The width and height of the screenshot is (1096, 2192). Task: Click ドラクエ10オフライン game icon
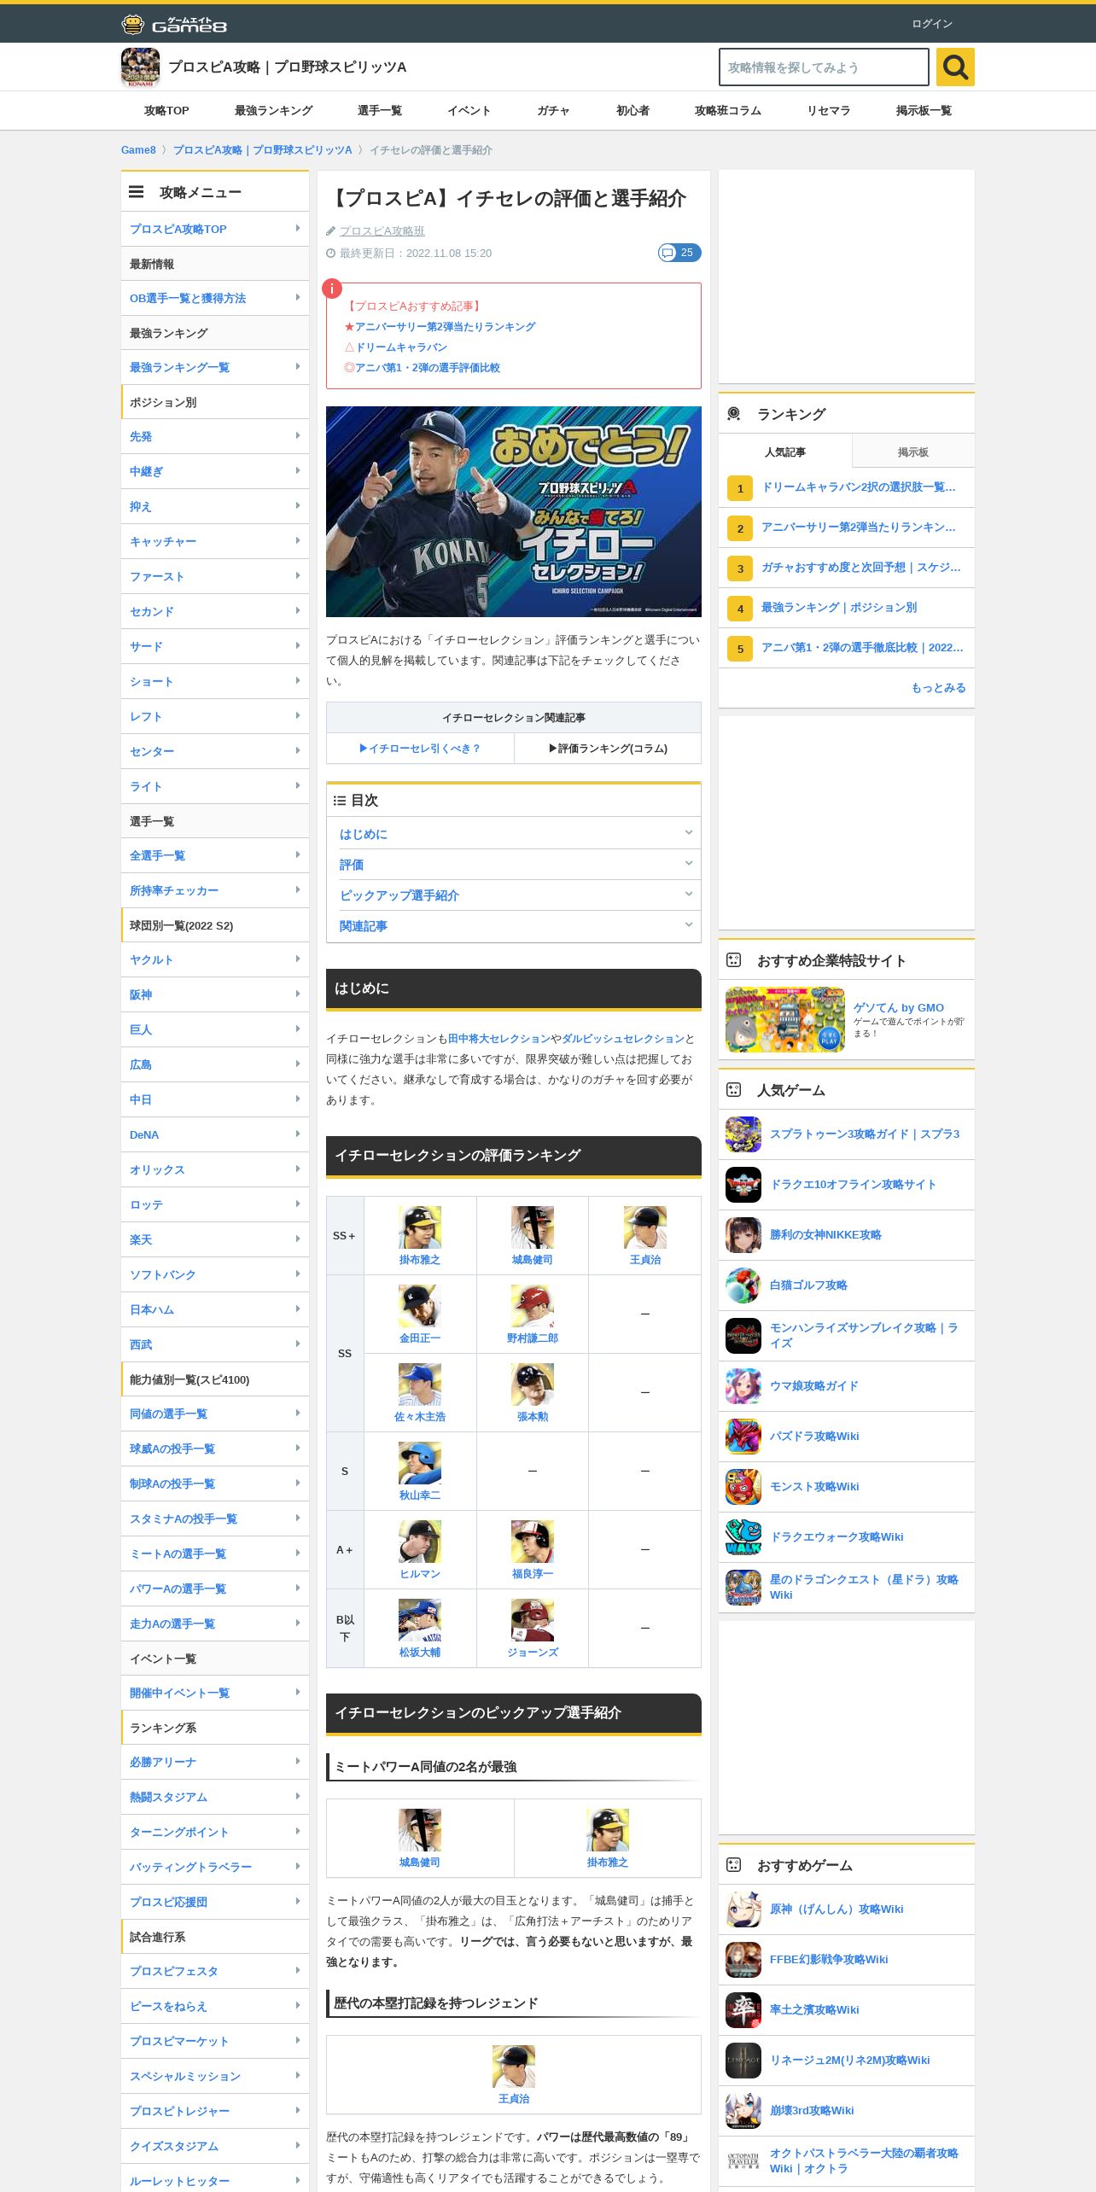pos(743,1185)
